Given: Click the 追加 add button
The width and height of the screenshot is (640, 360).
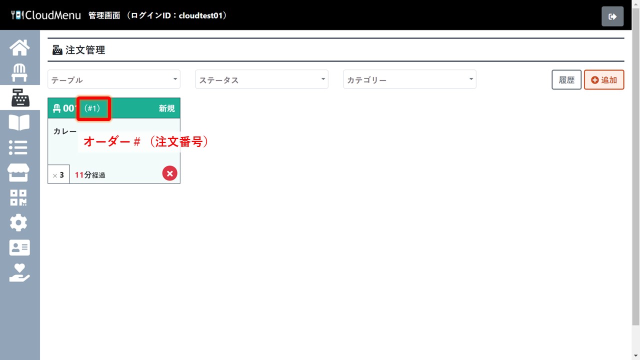Looking at the screenshot, I should (x=604, y=80).
